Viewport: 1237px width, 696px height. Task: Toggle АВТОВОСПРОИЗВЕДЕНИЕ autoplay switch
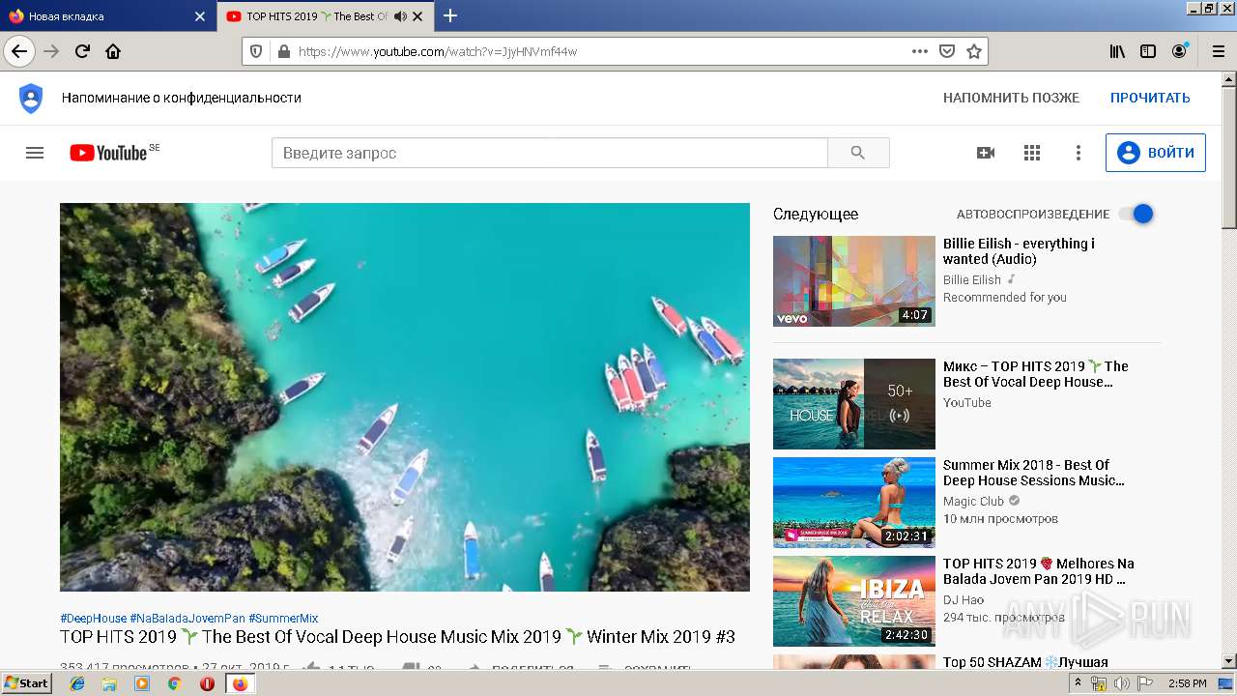click(x=1136, y=214)
